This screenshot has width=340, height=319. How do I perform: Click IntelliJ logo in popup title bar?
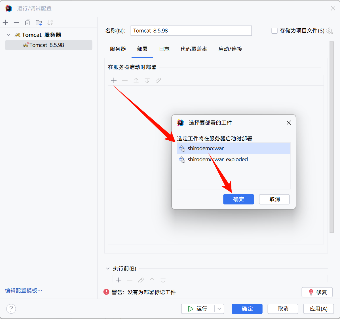tap(180, 123)
